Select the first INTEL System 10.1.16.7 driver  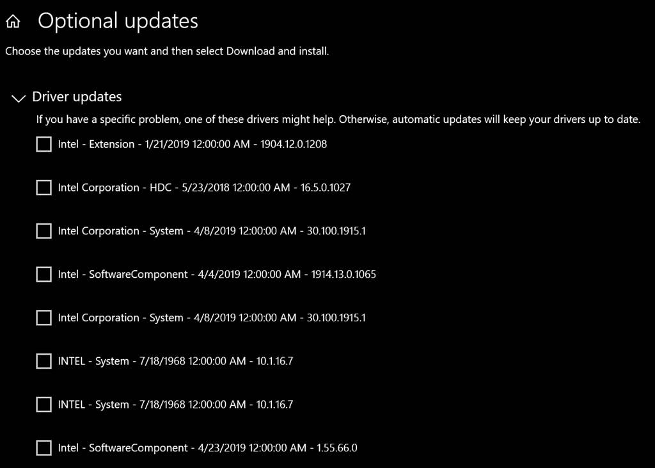(43, 361)
